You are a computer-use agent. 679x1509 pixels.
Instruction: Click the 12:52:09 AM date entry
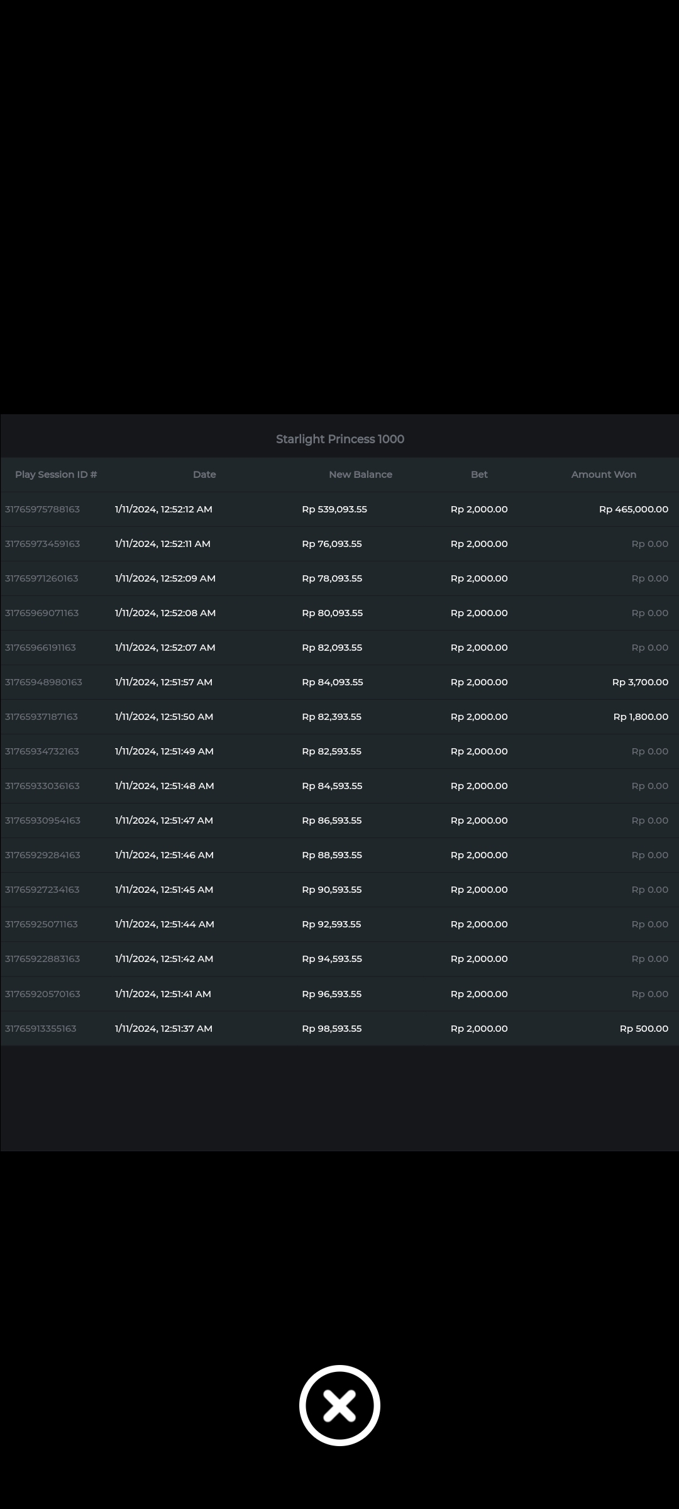click(x=165, y=578)
